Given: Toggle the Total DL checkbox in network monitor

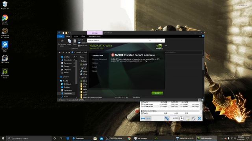Looking at the screenshot, I should click(142, 113).
